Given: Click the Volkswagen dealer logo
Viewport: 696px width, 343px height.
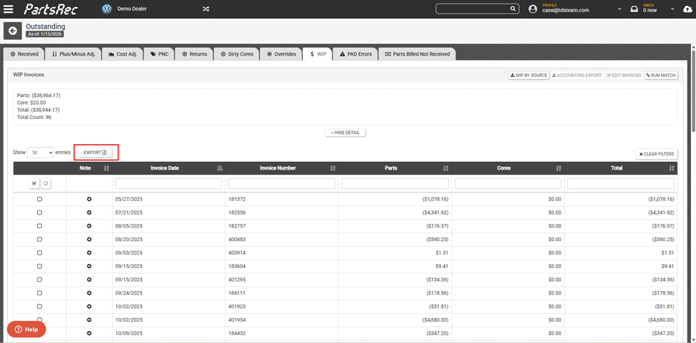Looking at the screenshot, I should tap(106, 9).
